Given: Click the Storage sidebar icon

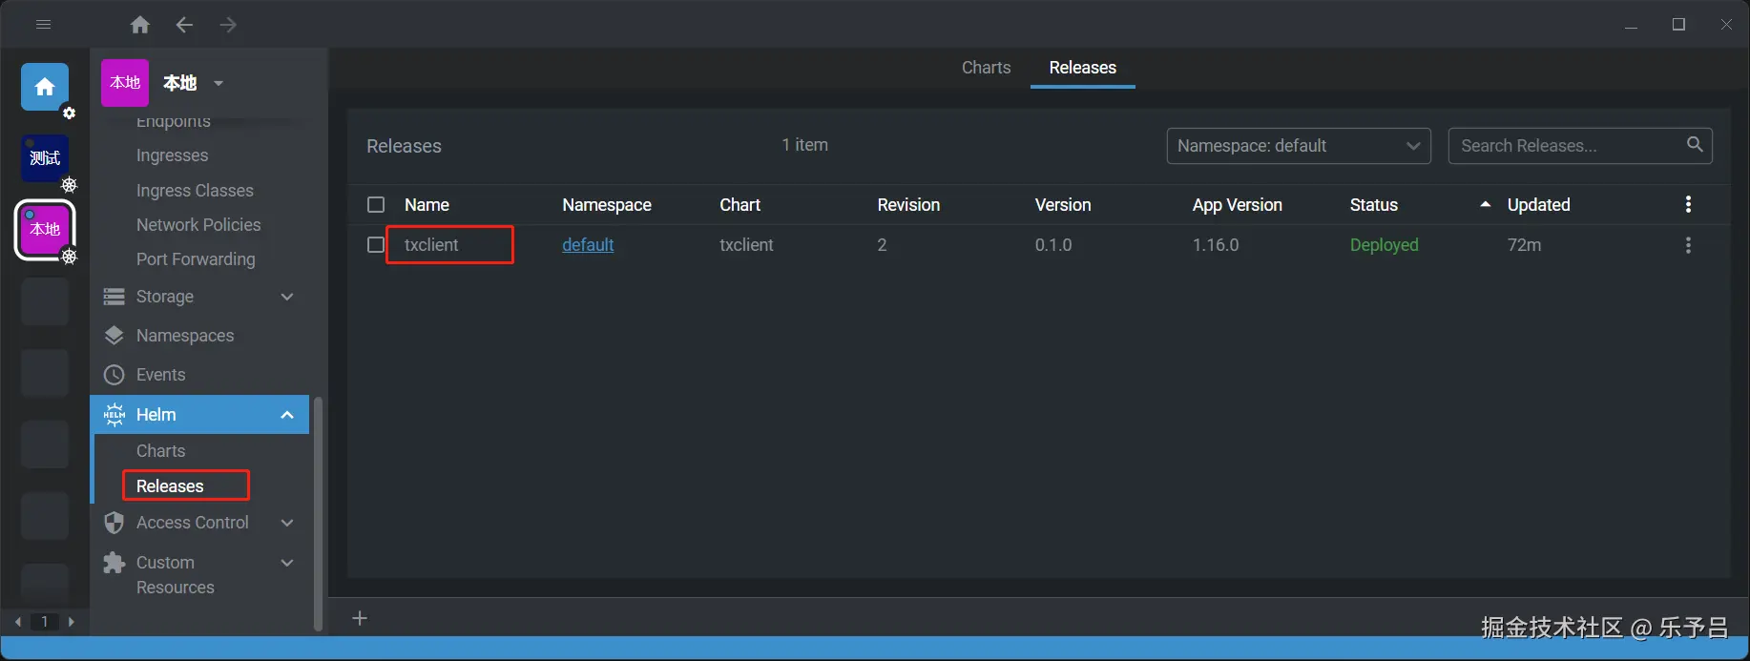Looking at the screenshot, I should (115, 297).
